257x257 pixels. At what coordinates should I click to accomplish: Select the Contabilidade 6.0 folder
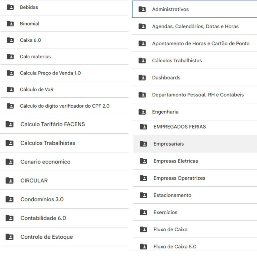[43, 218]
